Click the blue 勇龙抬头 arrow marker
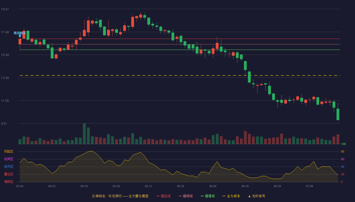This screenshot has height=202, width=355. 20,36
